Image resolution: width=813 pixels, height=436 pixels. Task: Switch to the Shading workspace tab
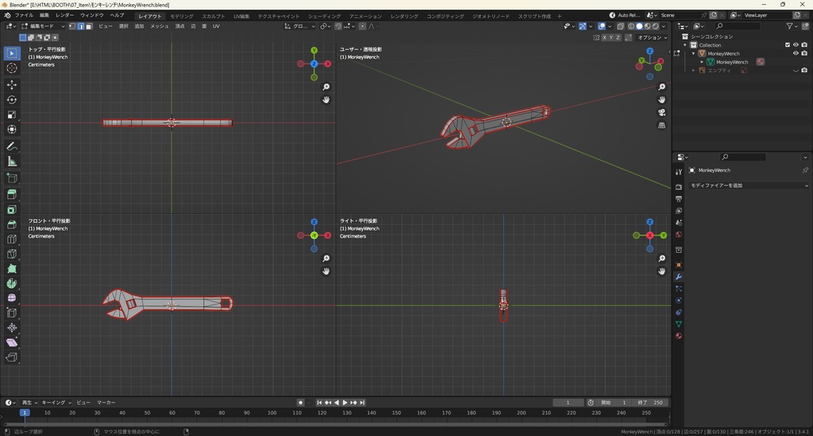pyautogui.click(x=325, y=16)
